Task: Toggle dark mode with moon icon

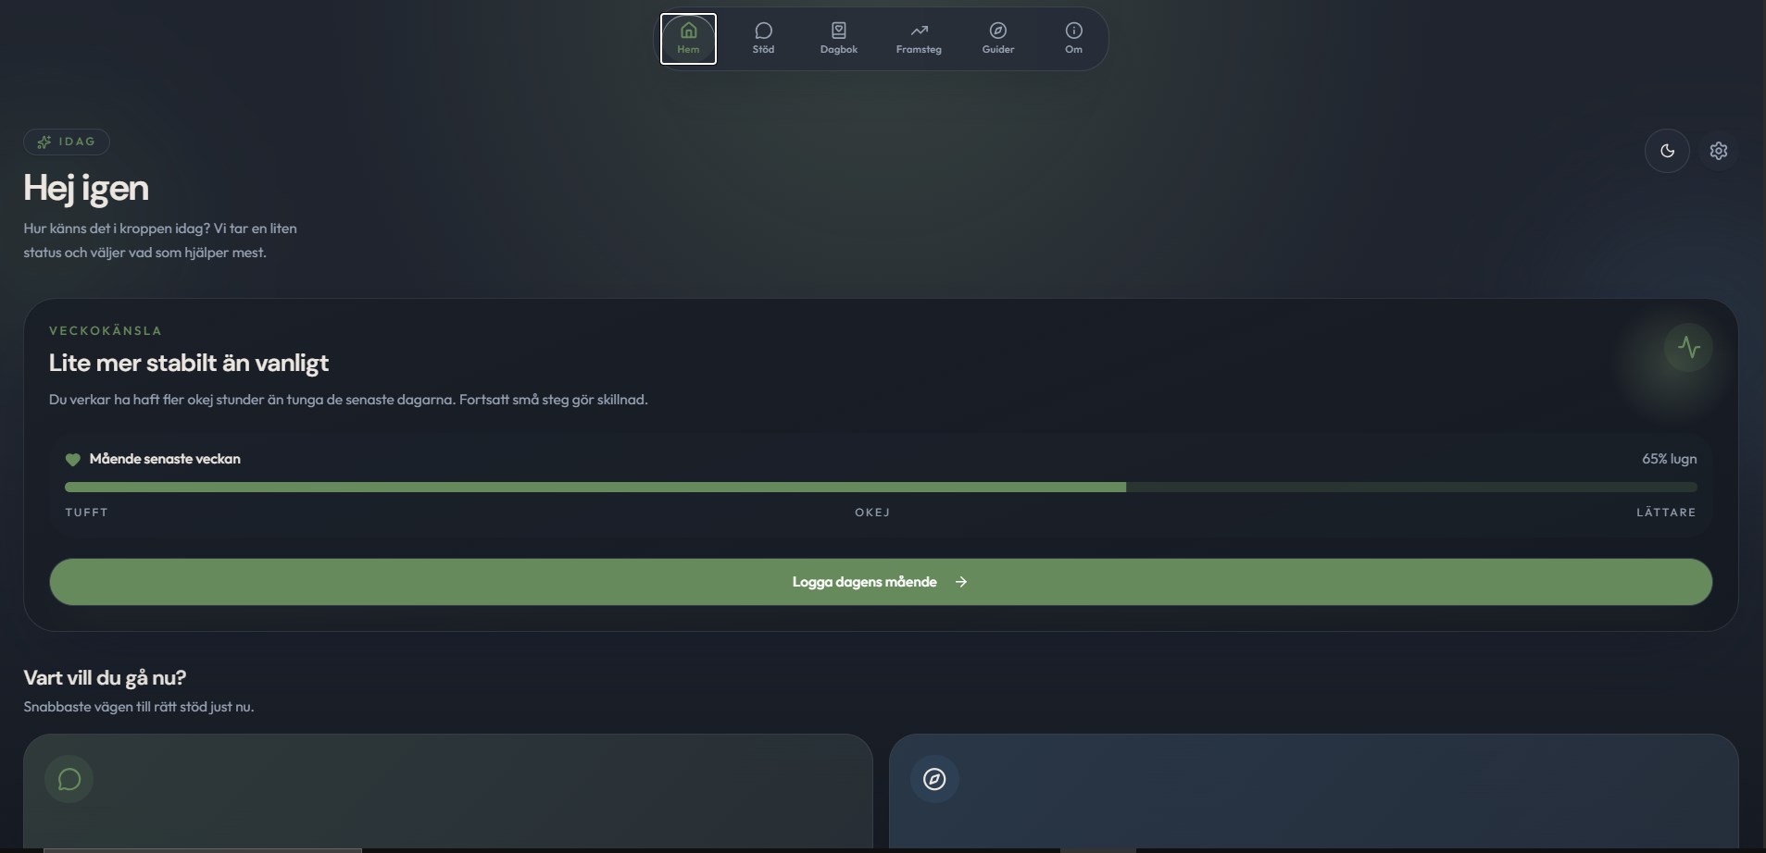Action: [x=1667, y=151]
